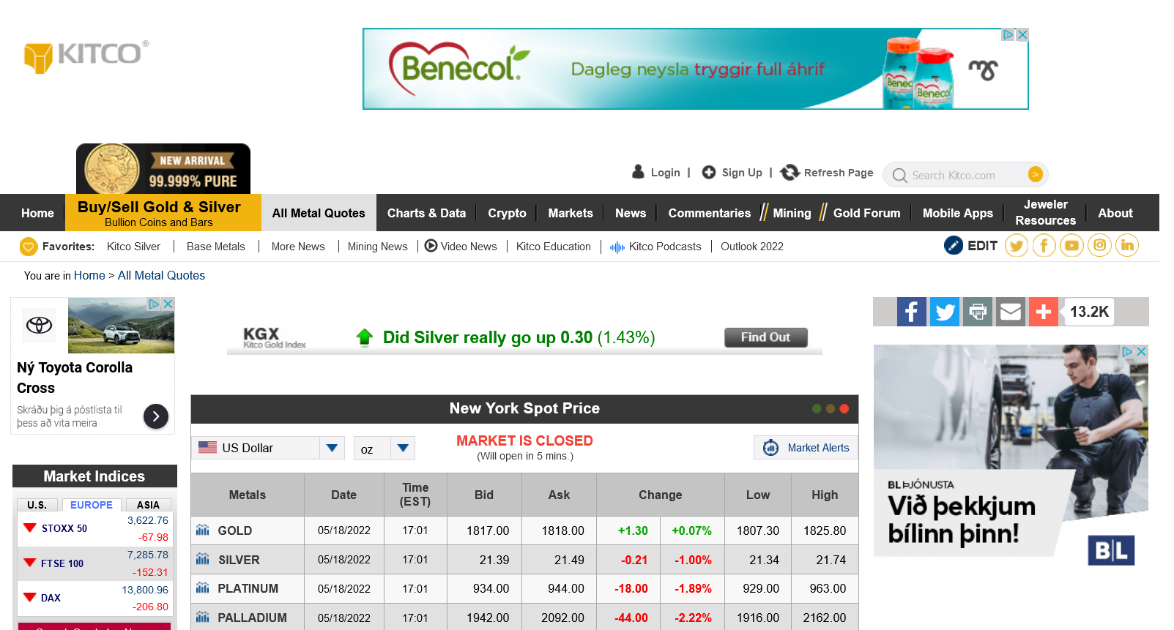The image size is (1174, 630).
Task: Share the page via Twitter icon
Action: pos(945,312)
